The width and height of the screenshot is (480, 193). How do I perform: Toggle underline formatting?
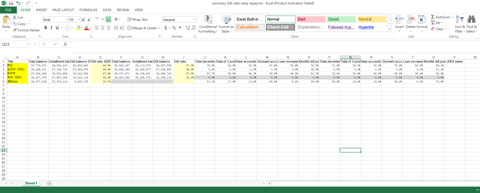coord(57,28)
